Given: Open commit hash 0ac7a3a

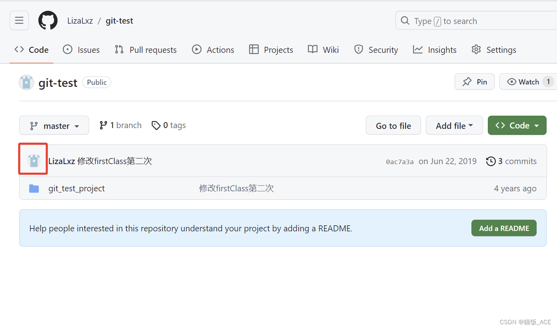Looking at the screenshot, I should click(400, 162).
